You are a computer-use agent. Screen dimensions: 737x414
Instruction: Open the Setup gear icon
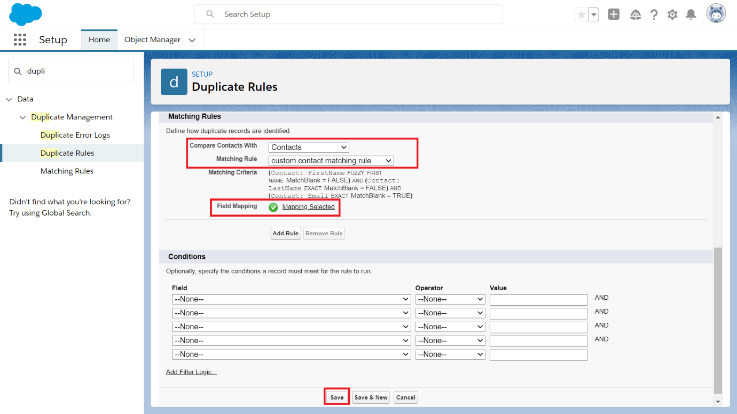coord(672,15)
